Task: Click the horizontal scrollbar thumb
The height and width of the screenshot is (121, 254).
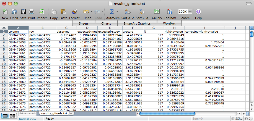Action: [167, 114]
